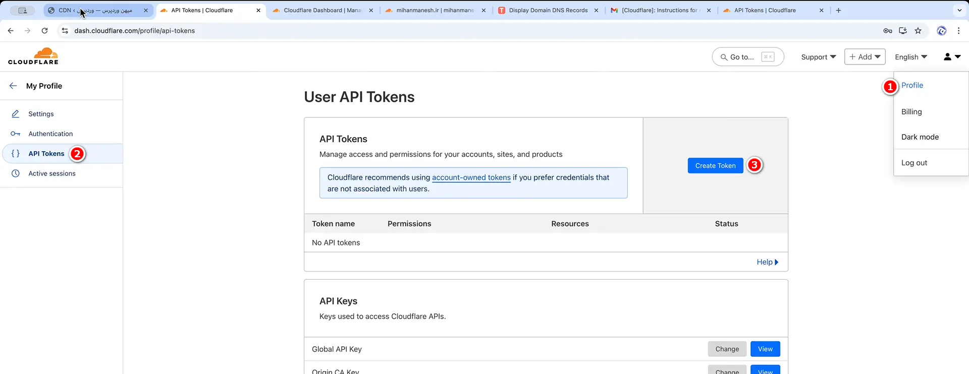Go back using browser back arrow
The height and width of the screenshot is (374, 969).
coord(11,31)
